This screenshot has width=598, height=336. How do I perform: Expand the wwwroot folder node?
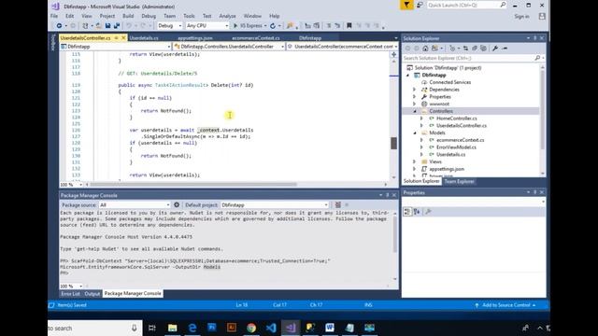pos(415,104)
